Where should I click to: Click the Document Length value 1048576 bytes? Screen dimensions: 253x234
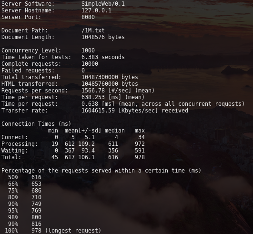[103, 37]
